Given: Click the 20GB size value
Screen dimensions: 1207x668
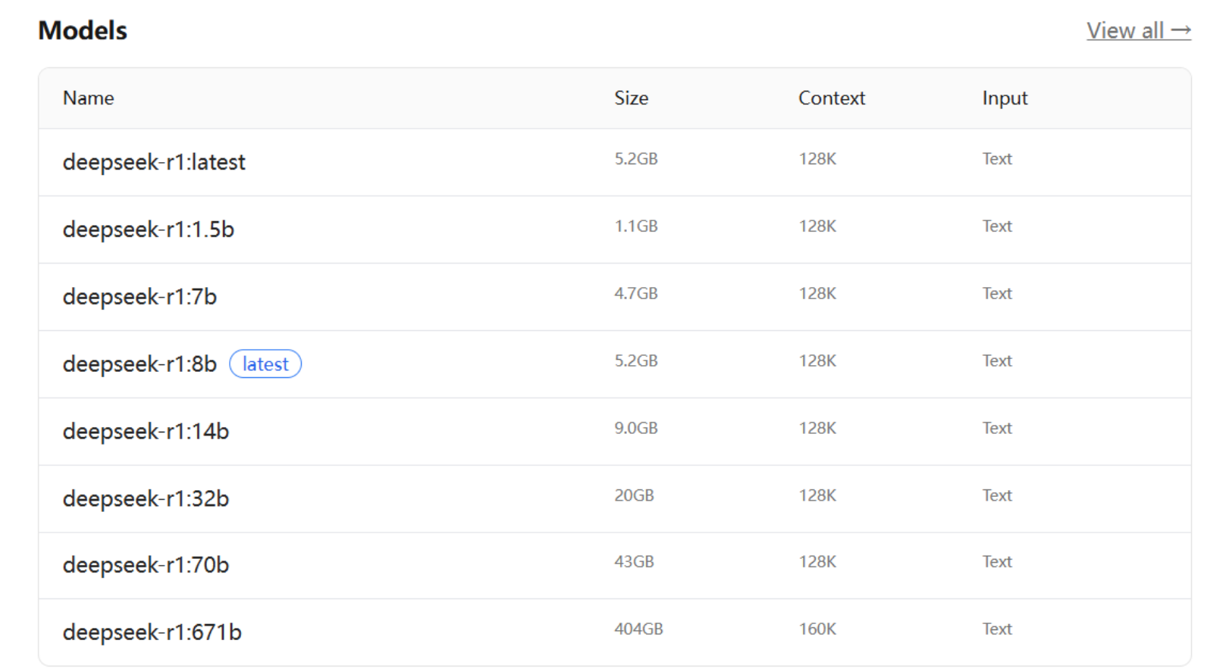Looking at the screenshot, I should (634, 496).
